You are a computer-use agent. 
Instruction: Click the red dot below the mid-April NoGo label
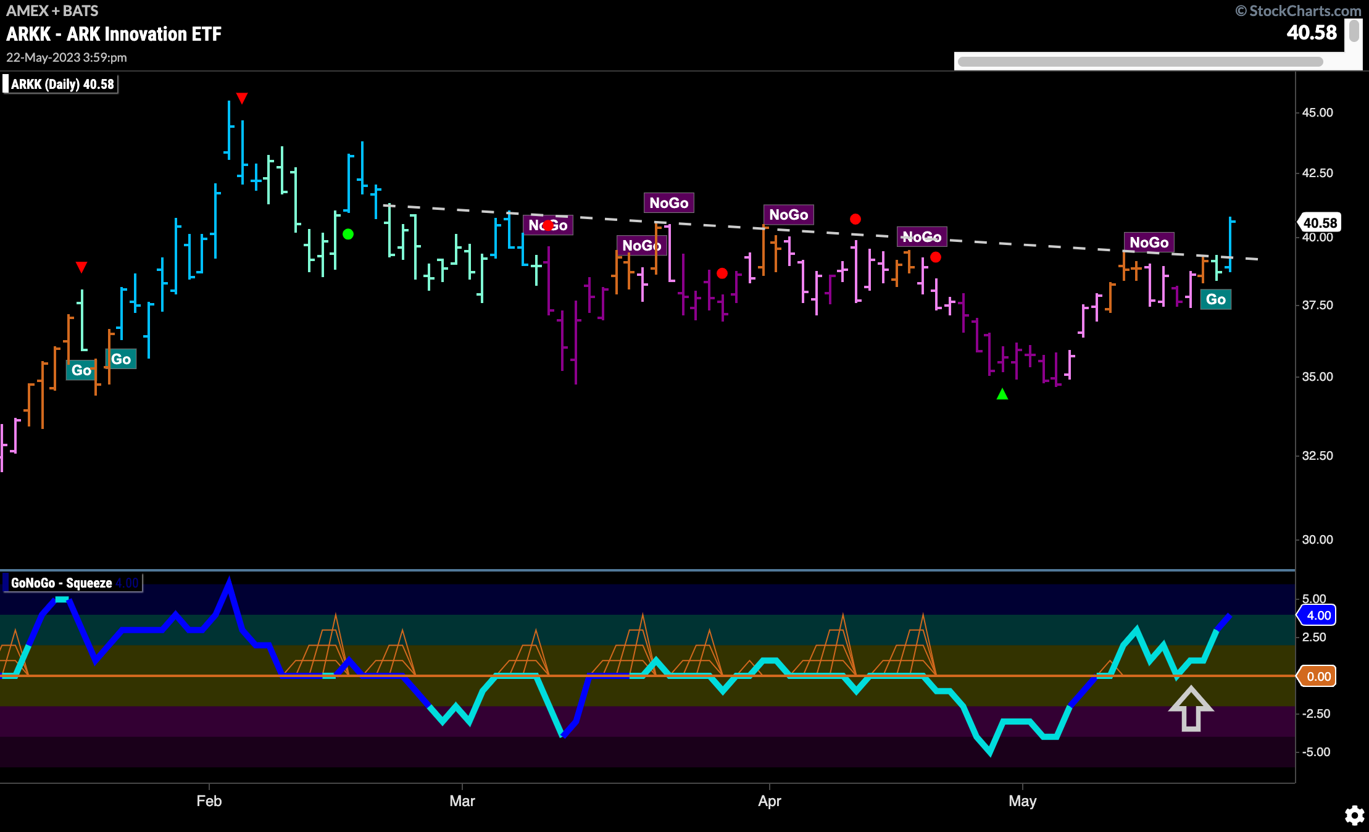click(936, 257)
